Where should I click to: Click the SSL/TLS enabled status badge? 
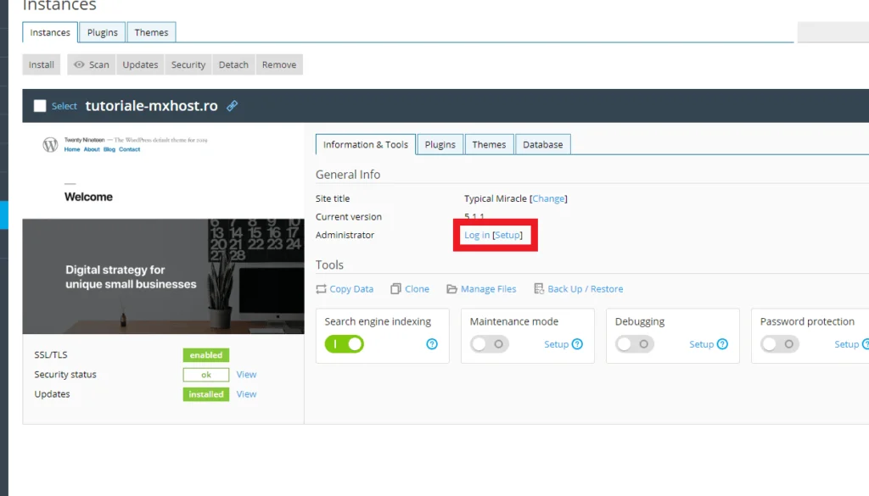point(206,355)
